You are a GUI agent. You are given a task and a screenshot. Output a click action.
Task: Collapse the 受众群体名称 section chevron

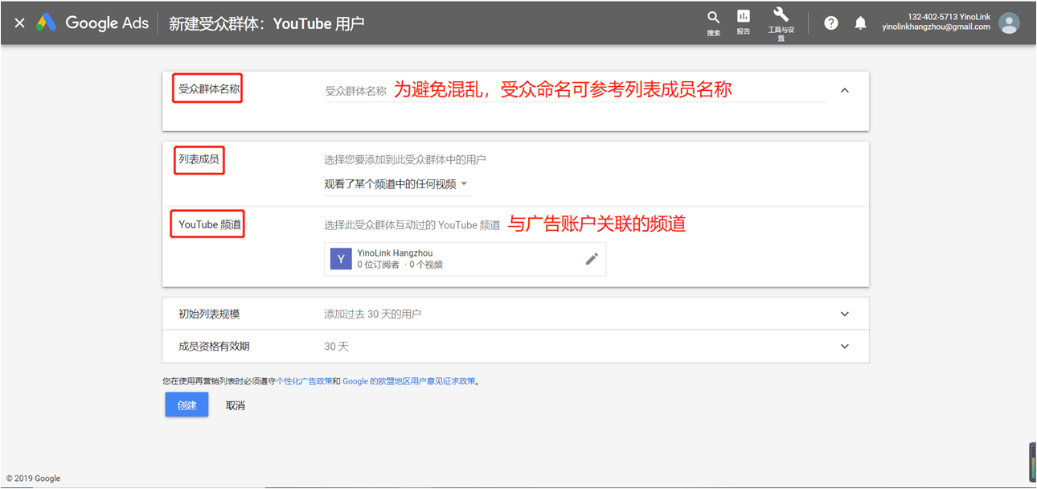point(844,90)
